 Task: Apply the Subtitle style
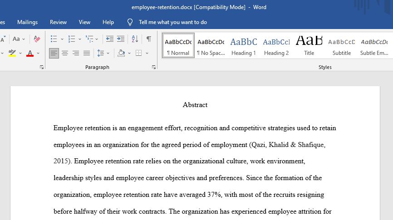point(342,46)
